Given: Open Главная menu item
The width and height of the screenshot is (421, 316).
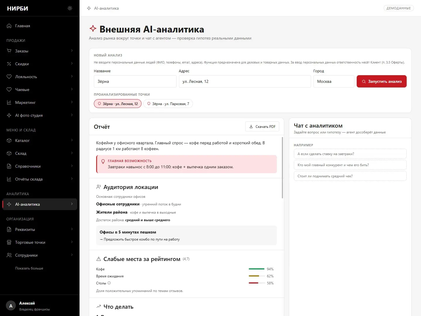Looking at the screenshot, I should [40, 26].
